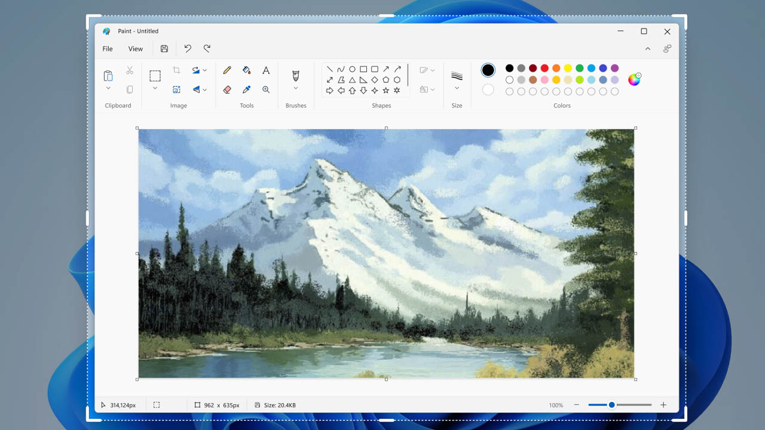Viewport: 765px width, 430px height.
Task: Select the Pencil tool
Action: (227, 70)
